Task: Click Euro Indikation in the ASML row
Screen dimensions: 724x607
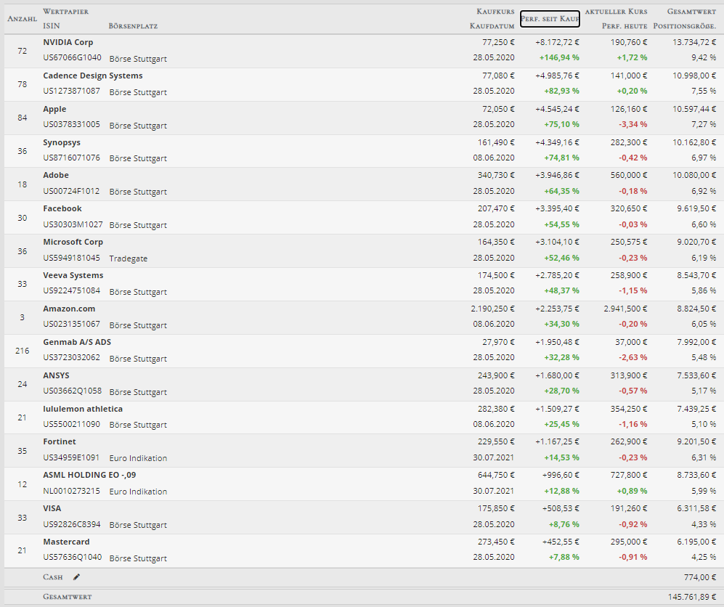Action: pyautogui.click(x=138, y=491)
